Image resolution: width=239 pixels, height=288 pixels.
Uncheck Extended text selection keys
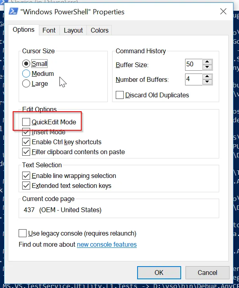(x=26, y=186)
